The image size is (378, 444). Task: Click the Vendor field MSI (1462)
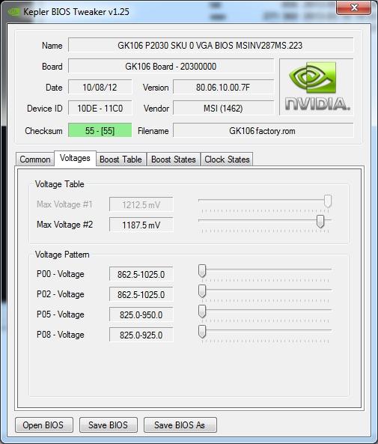[x=223, y=108]
